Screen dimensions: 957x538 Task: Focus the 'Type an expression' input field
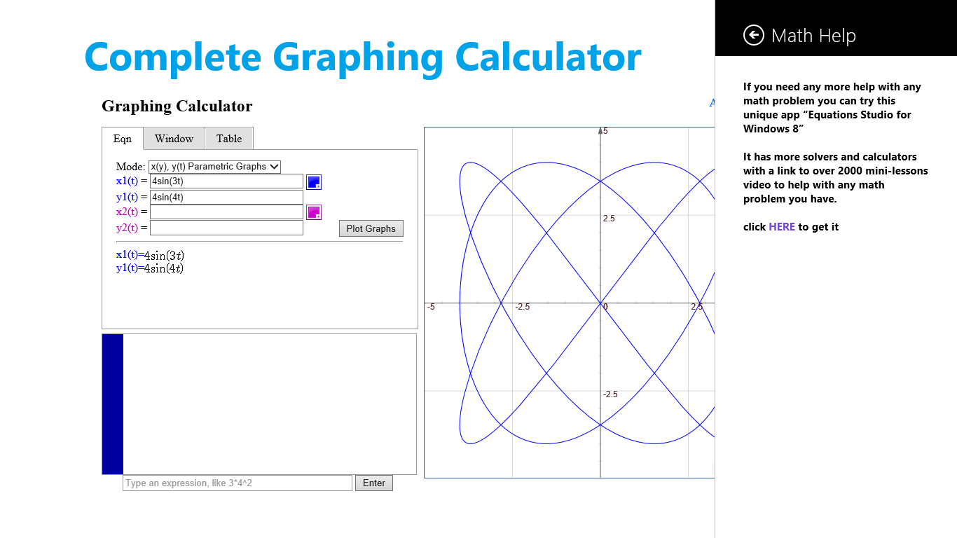pyautogui.click(x=237, y=483)
